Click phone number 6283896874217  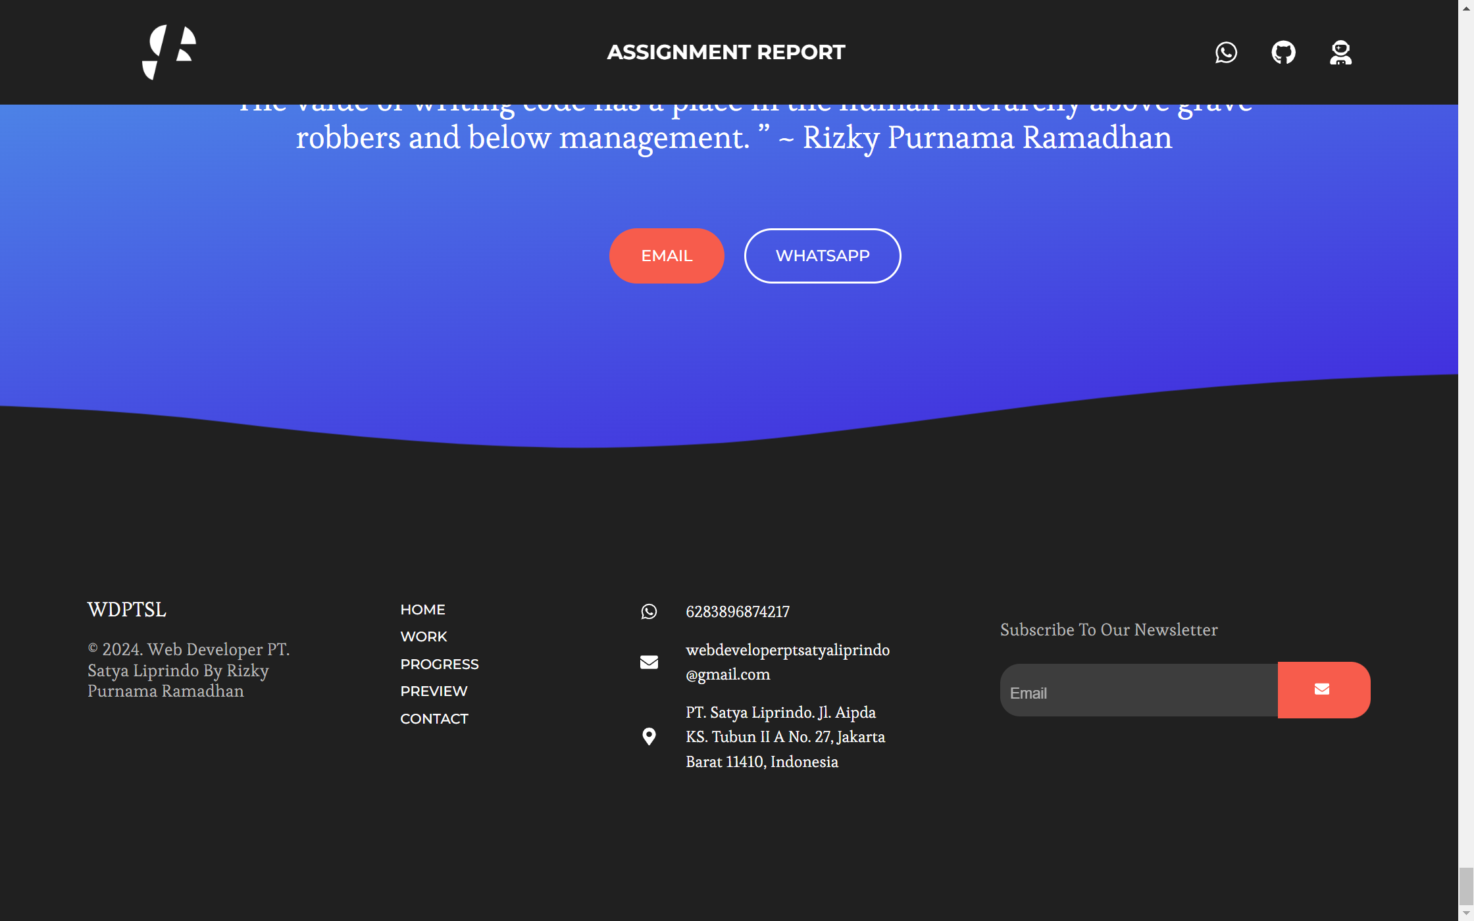[737, 612]
